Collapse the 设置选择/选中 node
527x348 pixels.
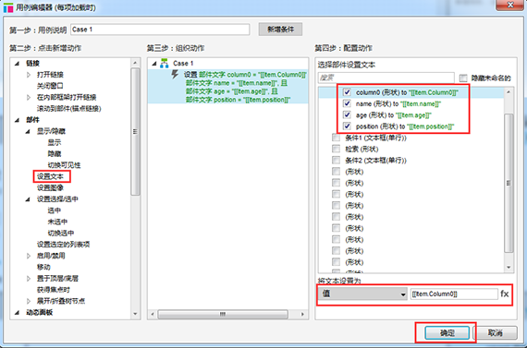click(x=28, y=199)
